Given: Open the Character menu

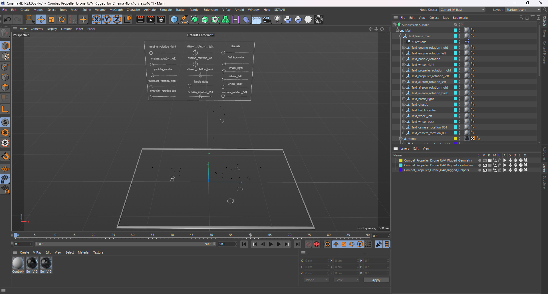Looking at the screenshot, I should tap(133, 10).
